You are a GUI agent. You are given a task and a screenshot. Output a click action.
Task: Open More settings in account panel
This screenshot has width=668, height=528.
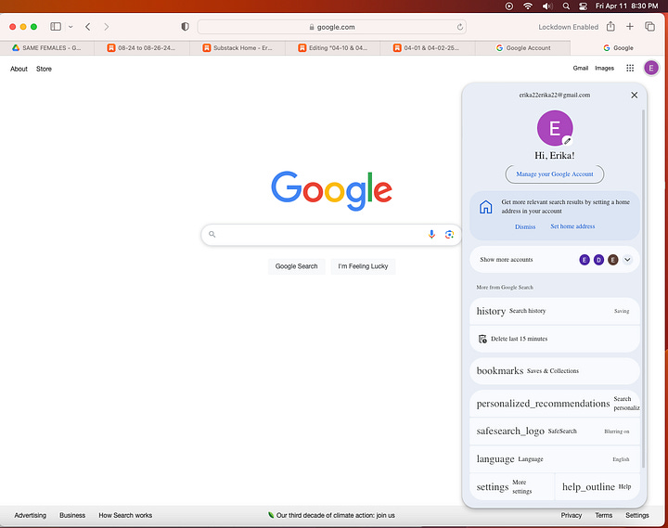(512, 486)
